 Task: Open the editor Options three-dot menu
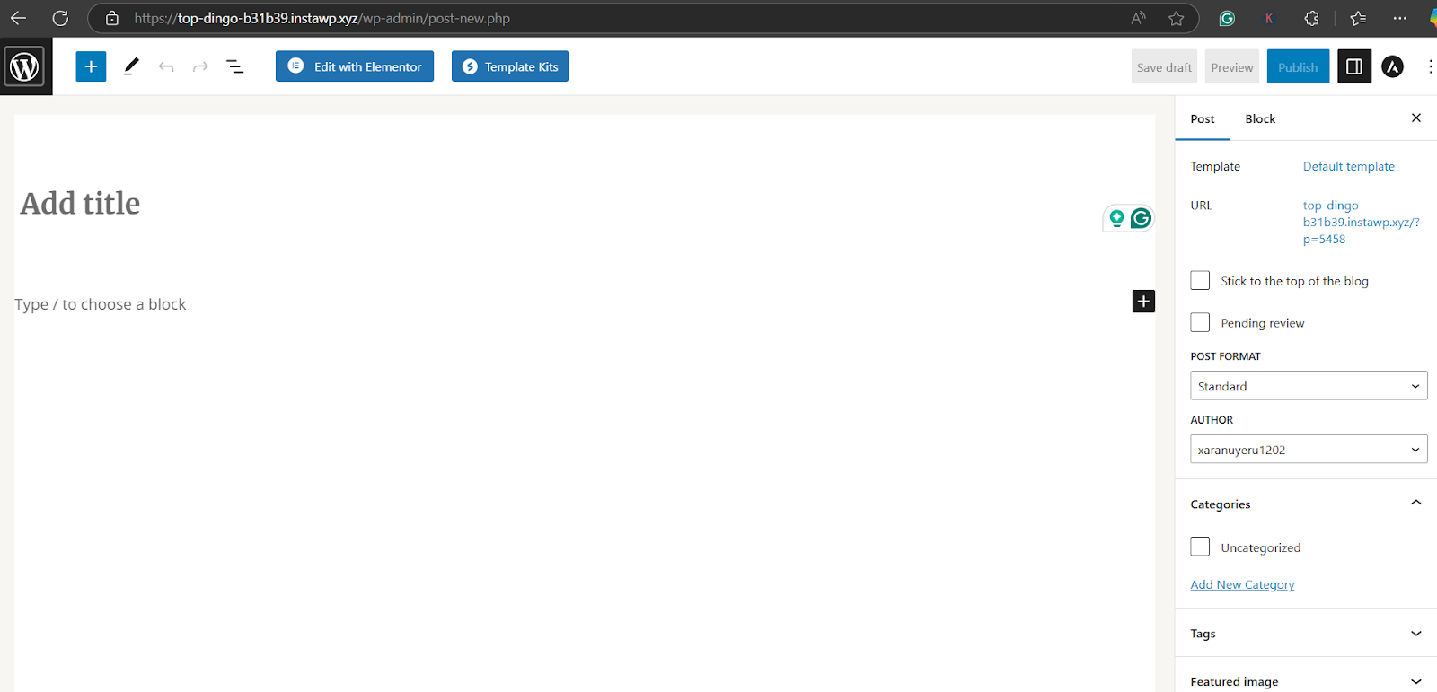(x=1430, y=66)
